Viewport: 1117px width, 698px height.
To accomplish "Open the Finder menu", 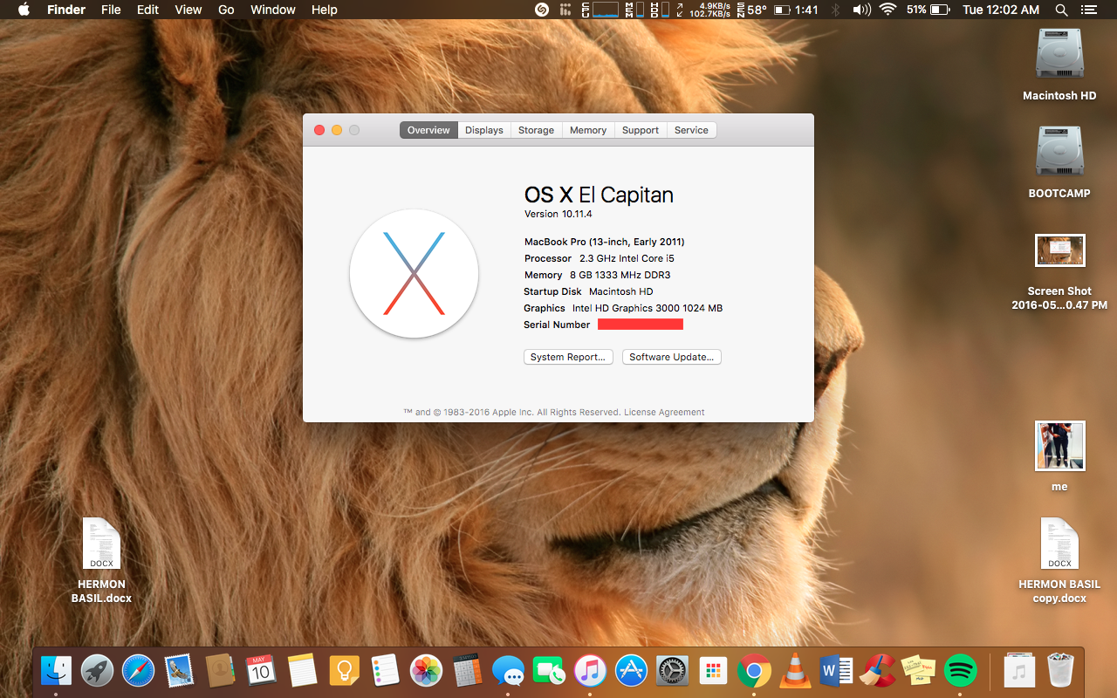I will point(65,10).
